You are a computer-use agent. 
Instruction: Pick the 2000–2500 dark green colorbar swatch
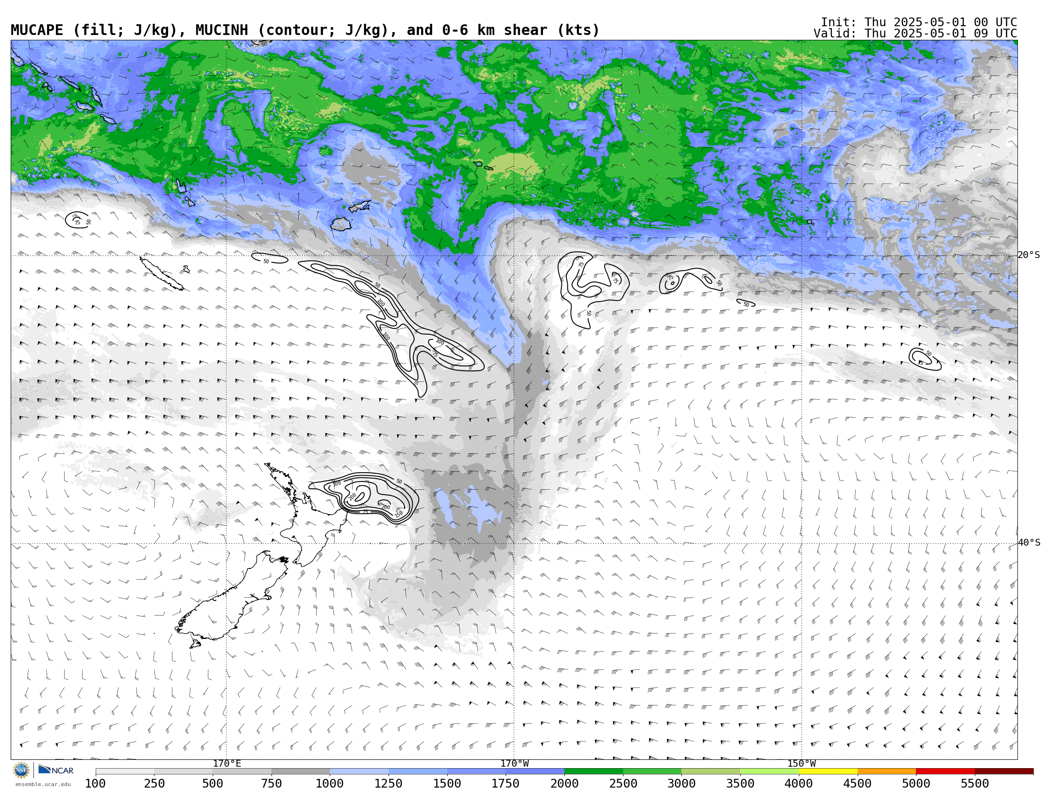593,772
